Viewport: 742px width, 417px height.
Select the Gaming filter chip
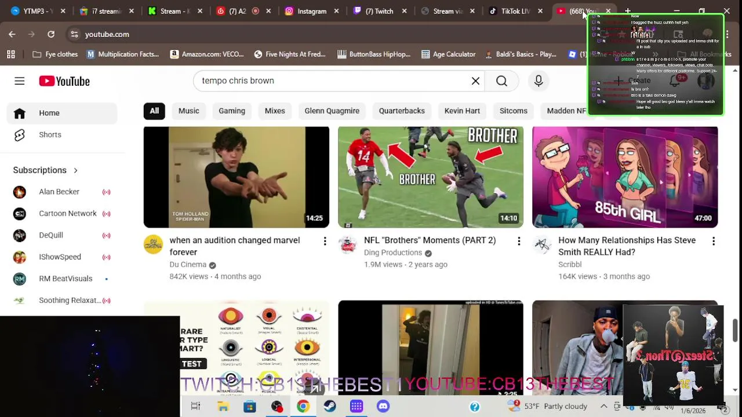232,111
